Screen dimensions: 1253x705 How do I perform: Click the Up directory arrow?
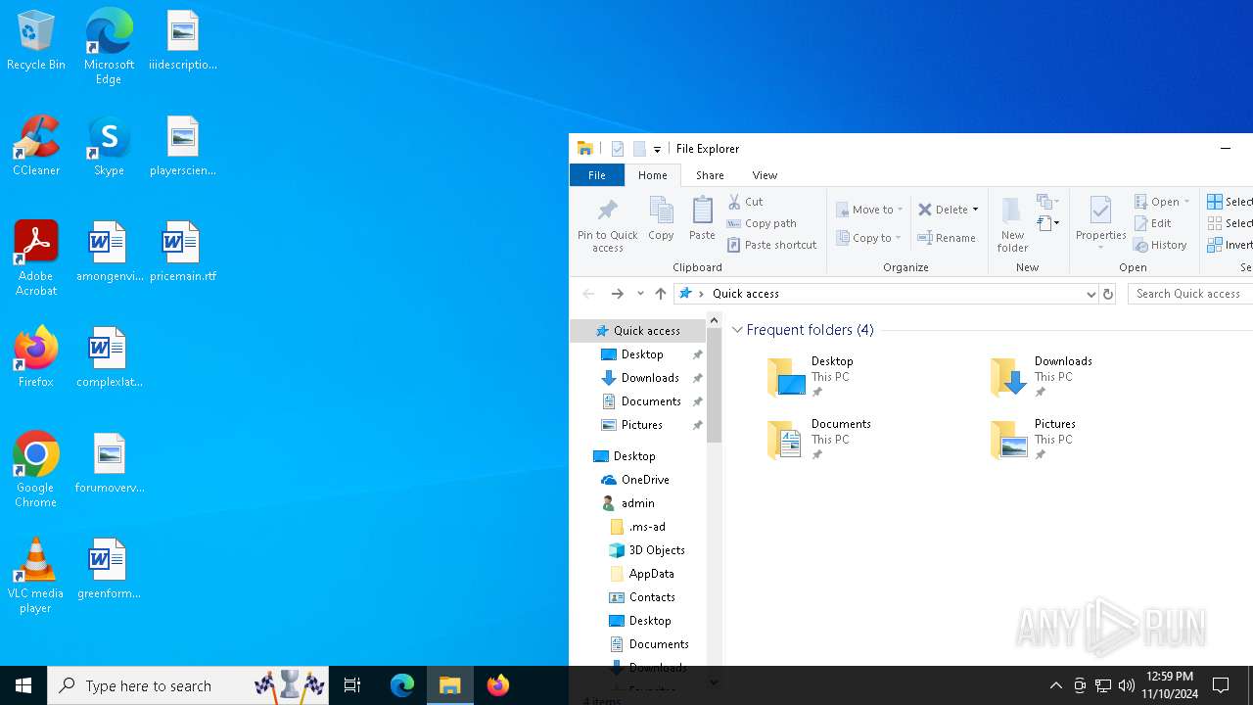tap(661, 294)
